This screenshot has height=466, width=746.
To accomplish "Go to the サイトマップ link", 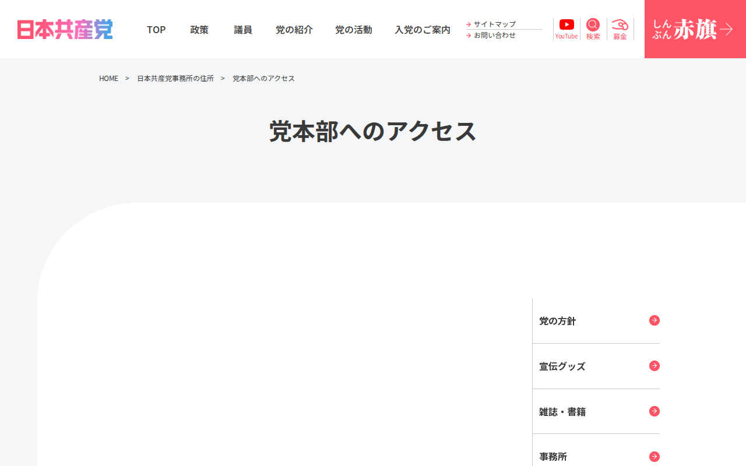I will coord(494,24).
